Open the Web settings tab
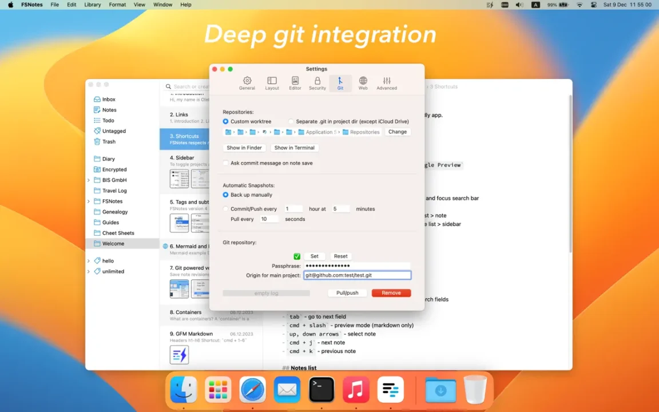659x412 pixels. (363, 83)
